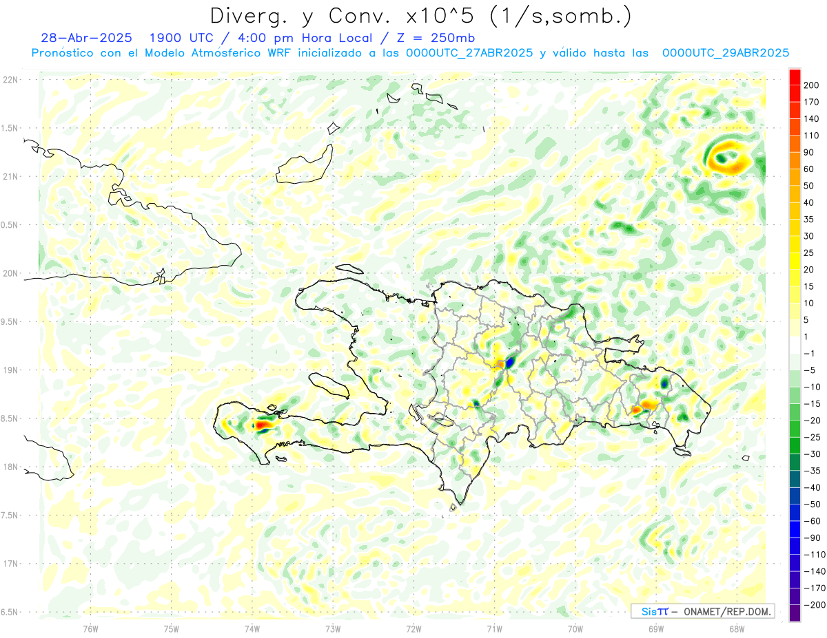
Task: Click the '-40' colorbar value
Action: pos(813,487)
